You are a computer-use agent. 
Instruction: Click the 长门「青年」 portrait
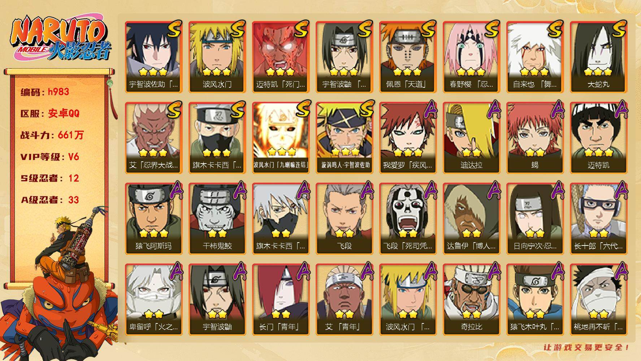coord(281,300)
